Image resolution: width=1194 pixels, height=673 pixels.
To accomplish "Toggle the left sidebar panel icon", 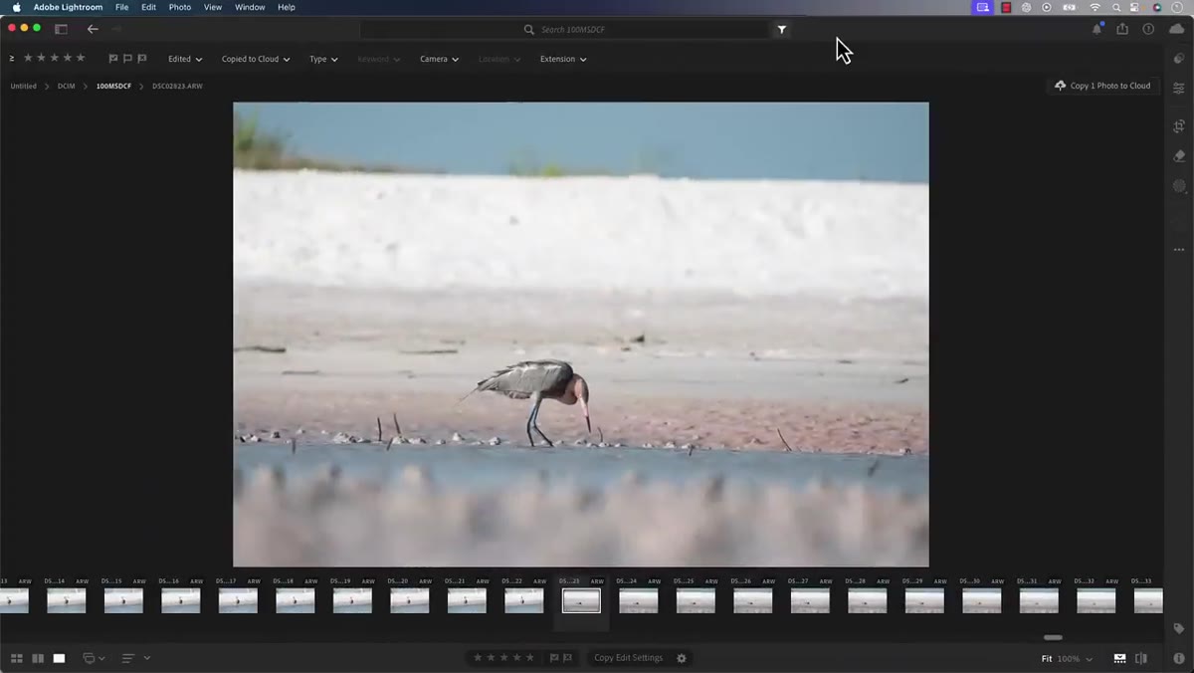I will [61, 29].
